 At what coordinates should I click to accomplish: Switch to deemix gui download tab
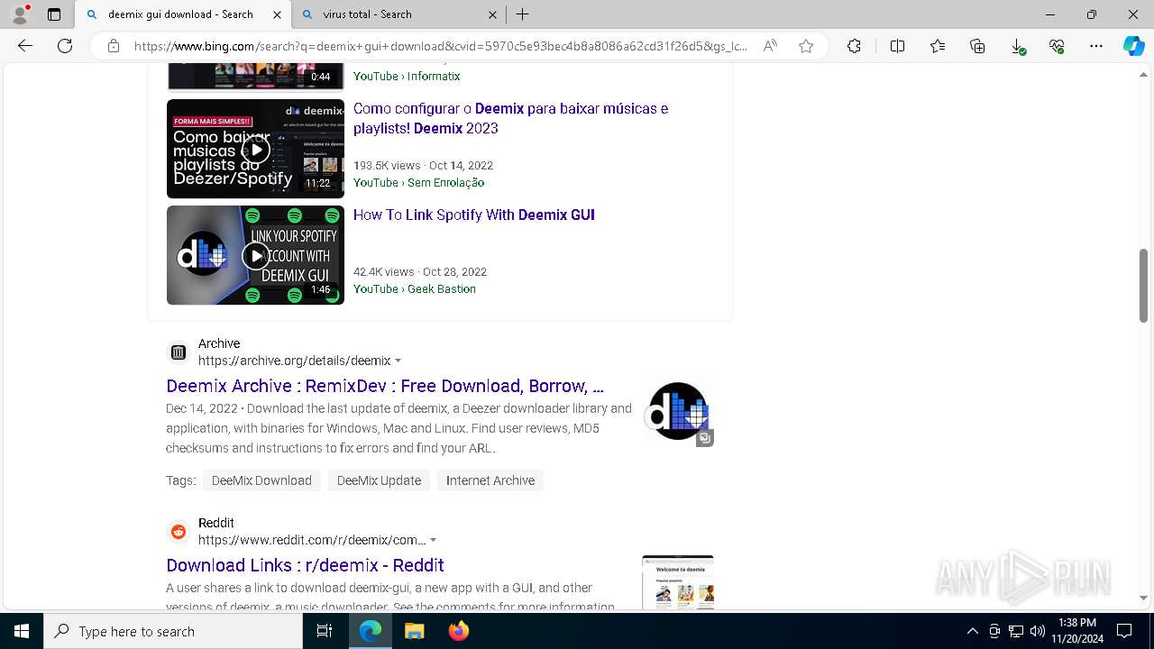click(x=182, y=14)
